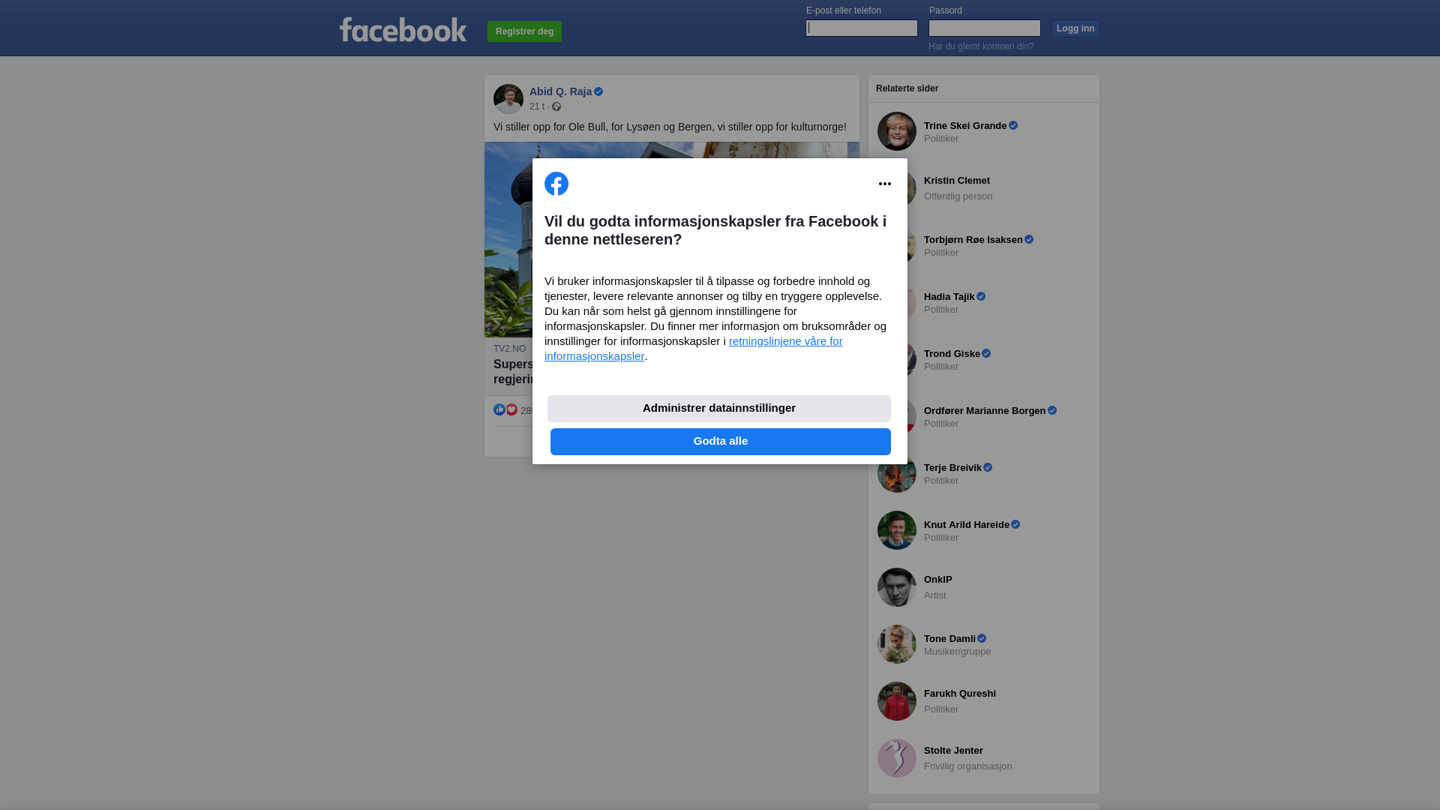Open the three-dot options menu in cookie dialog
The height and width of the screenshot is (810, 1440).
point(885,184)
